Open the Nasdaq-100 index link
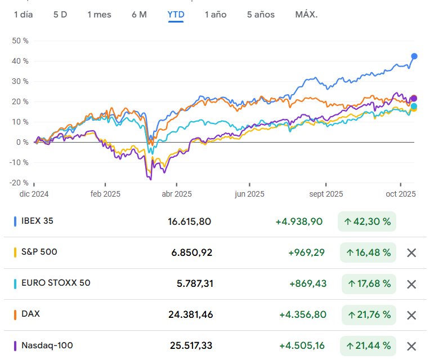The width and height of the screenshot is (434, 359). pos(47,345)
